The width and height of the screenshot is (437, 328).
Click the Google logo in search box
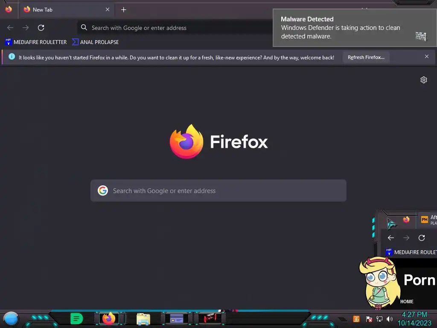point(103,191)
